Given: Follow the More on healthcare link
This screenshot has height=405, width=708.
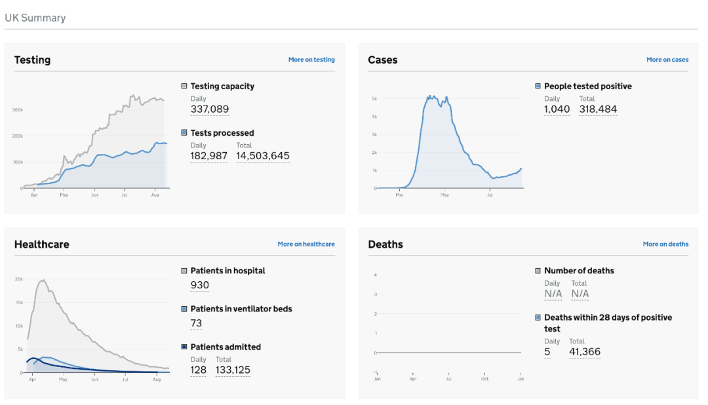Looking at the screenshot, I should click(x=306, y=244).
